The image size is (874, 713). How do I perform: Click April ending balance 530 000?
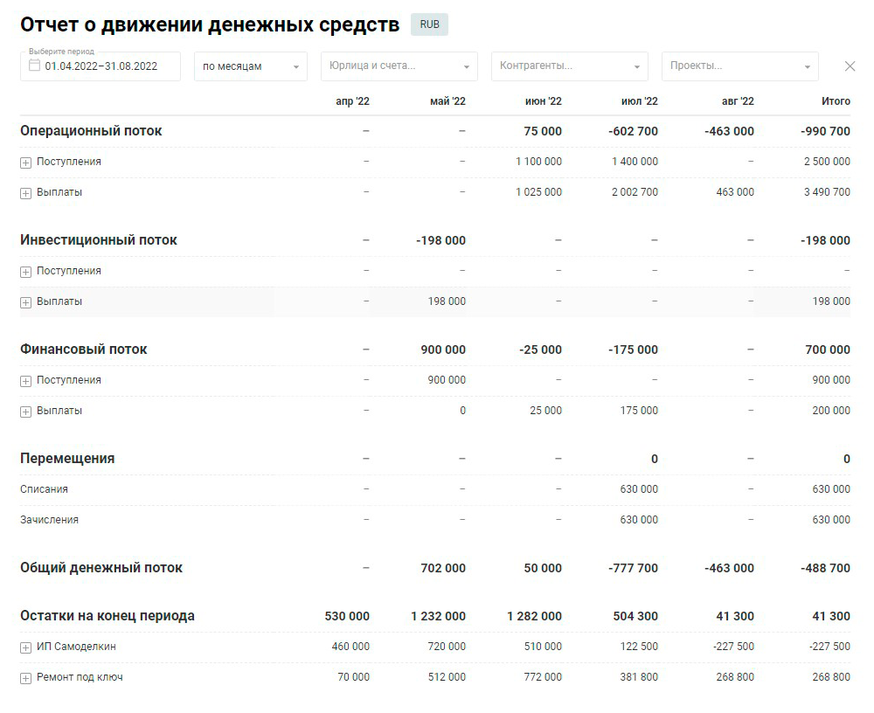tap(347, 617)
